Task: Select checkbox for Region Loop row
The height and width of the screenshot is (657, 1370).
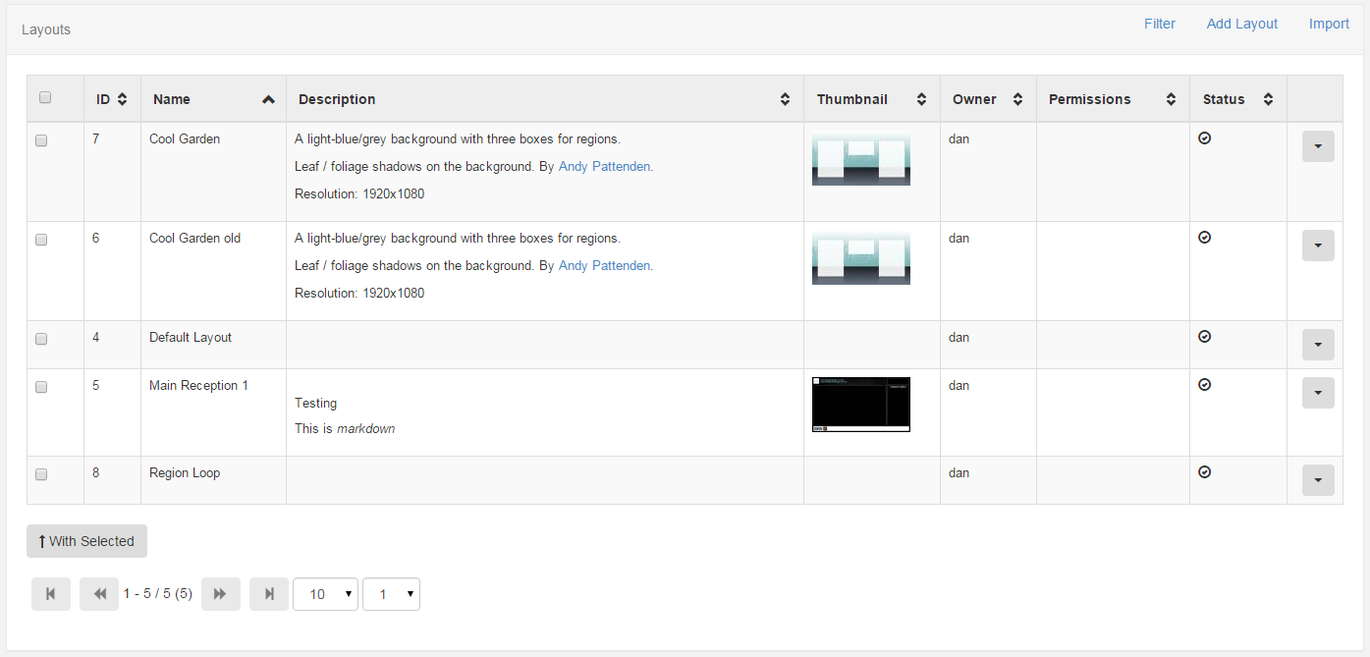Action: tap(41, 474)
